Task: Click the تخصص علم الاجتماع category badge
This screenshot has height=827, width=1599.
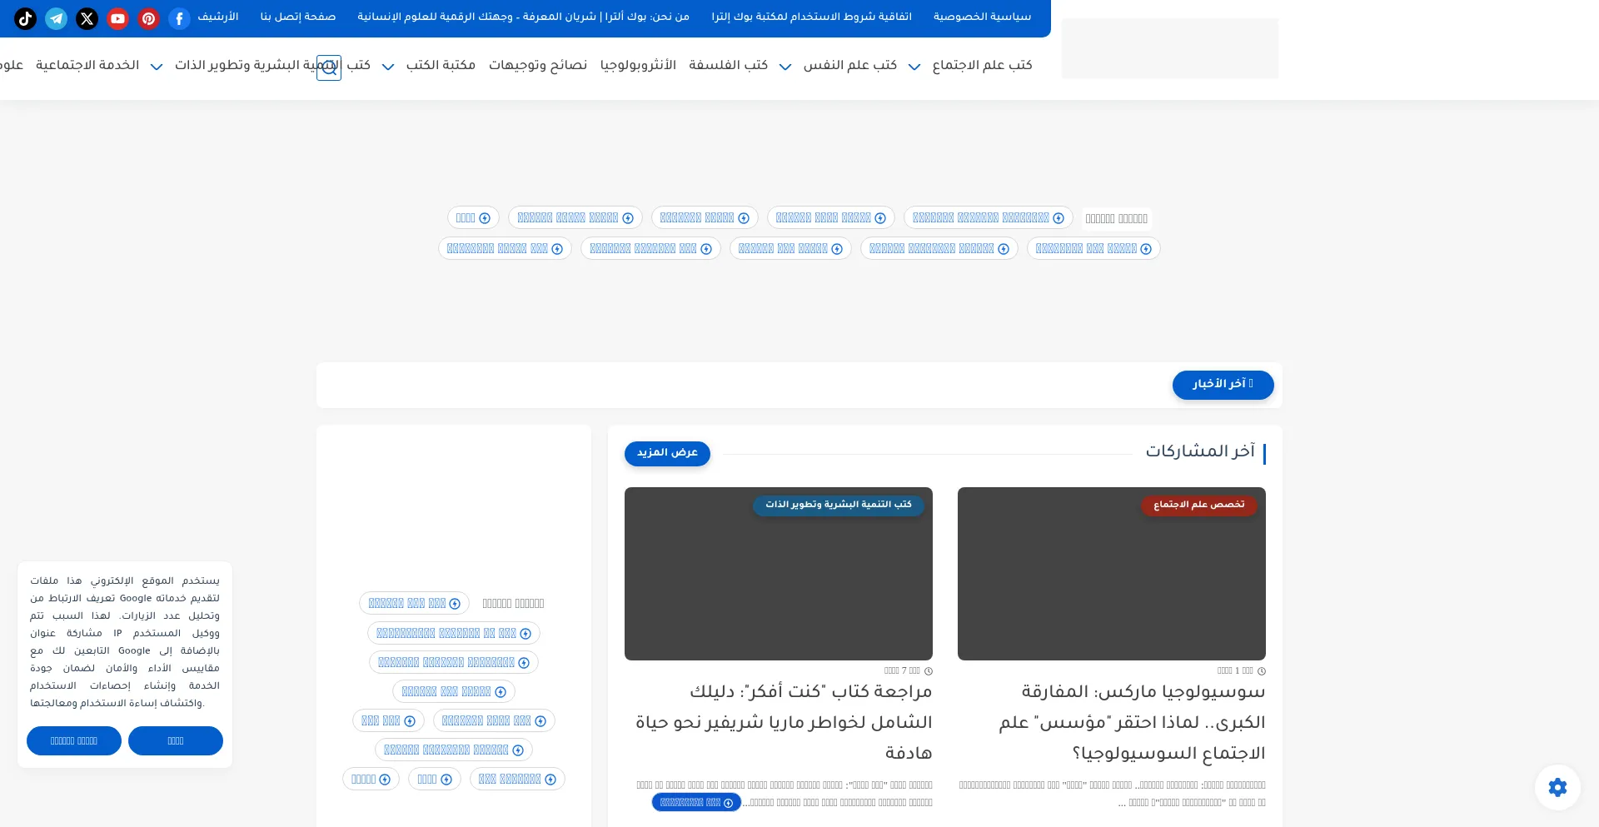Action: (x=1198, y=505)
